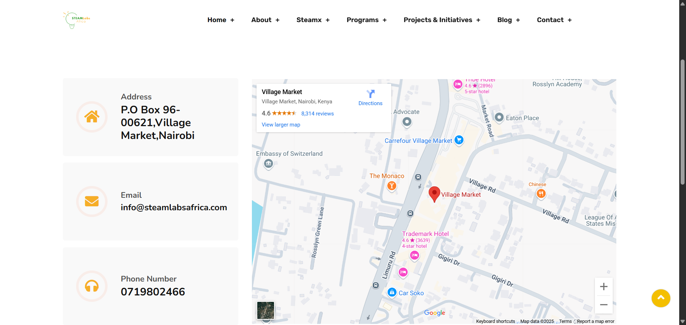686x325 pixels.
Task: Click the scrollbar up arrow
Action: [682, 3]
